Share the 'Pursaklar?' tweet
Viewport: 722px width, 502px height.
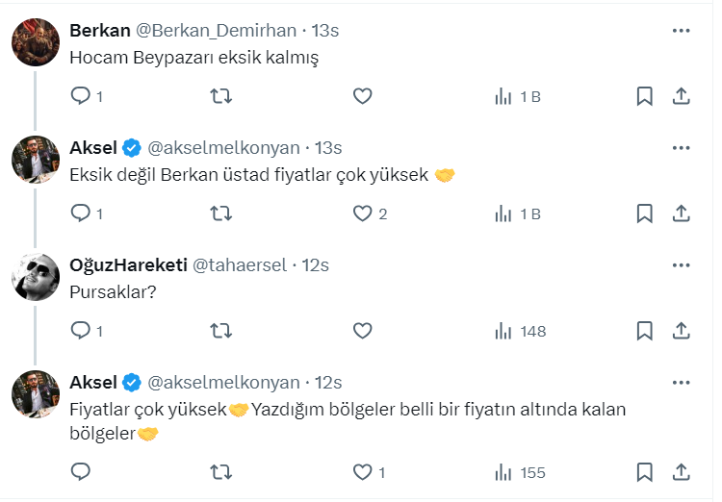click(680, 331)
